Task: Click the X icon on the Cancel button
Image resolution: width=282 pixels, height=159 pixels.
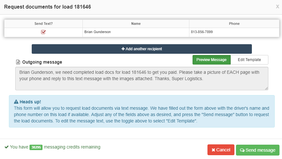Action: coord(213,150)
